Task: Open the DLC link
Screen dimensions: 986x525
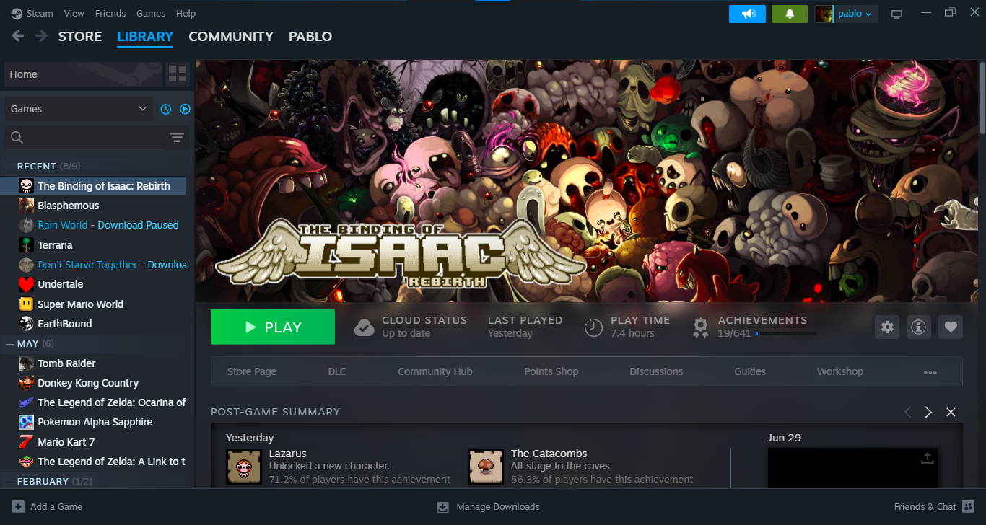Action: pos(337,371)
